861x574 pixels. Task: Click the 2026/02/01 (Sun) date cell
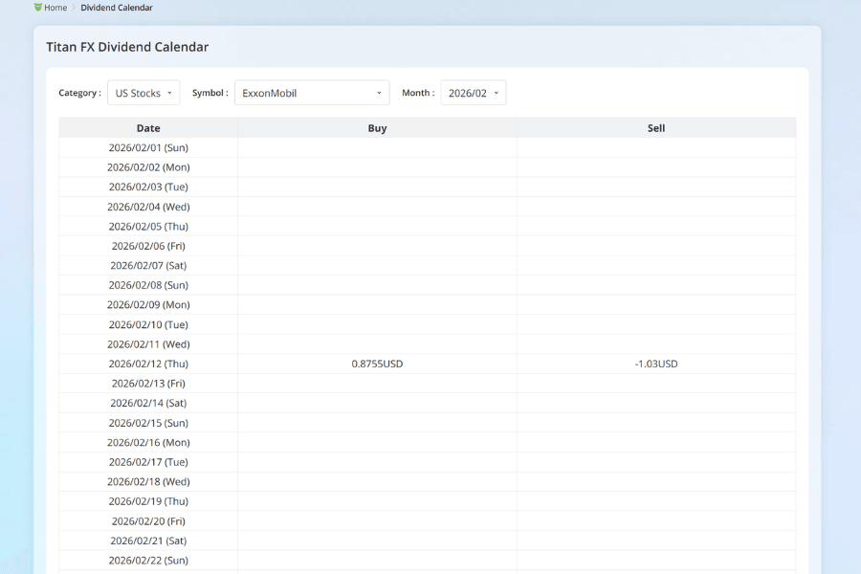coord(148,147)
